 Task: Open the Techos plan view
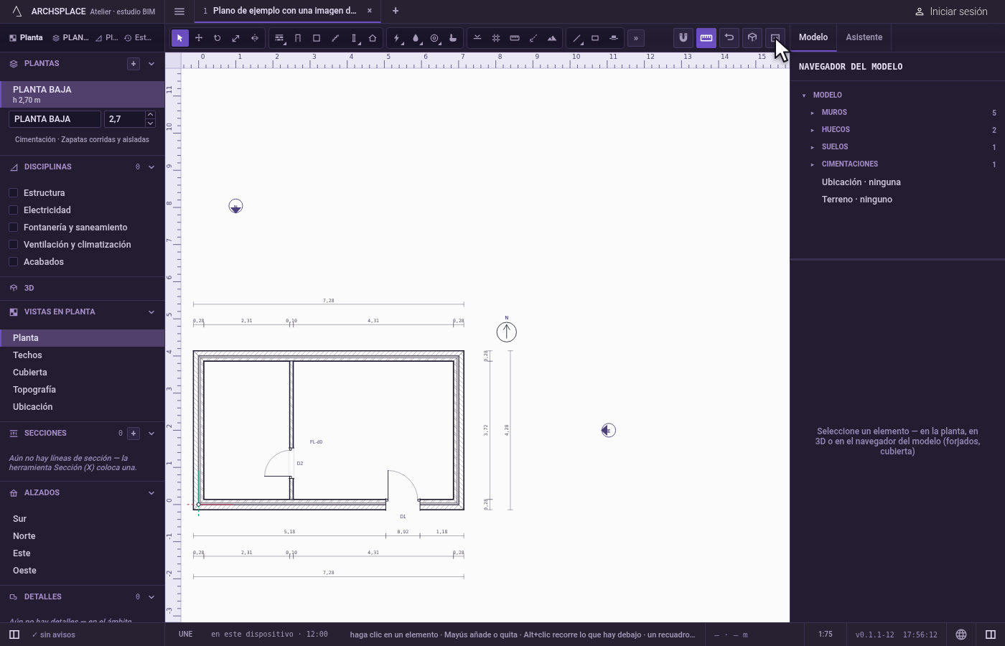(x=82, y=355)
